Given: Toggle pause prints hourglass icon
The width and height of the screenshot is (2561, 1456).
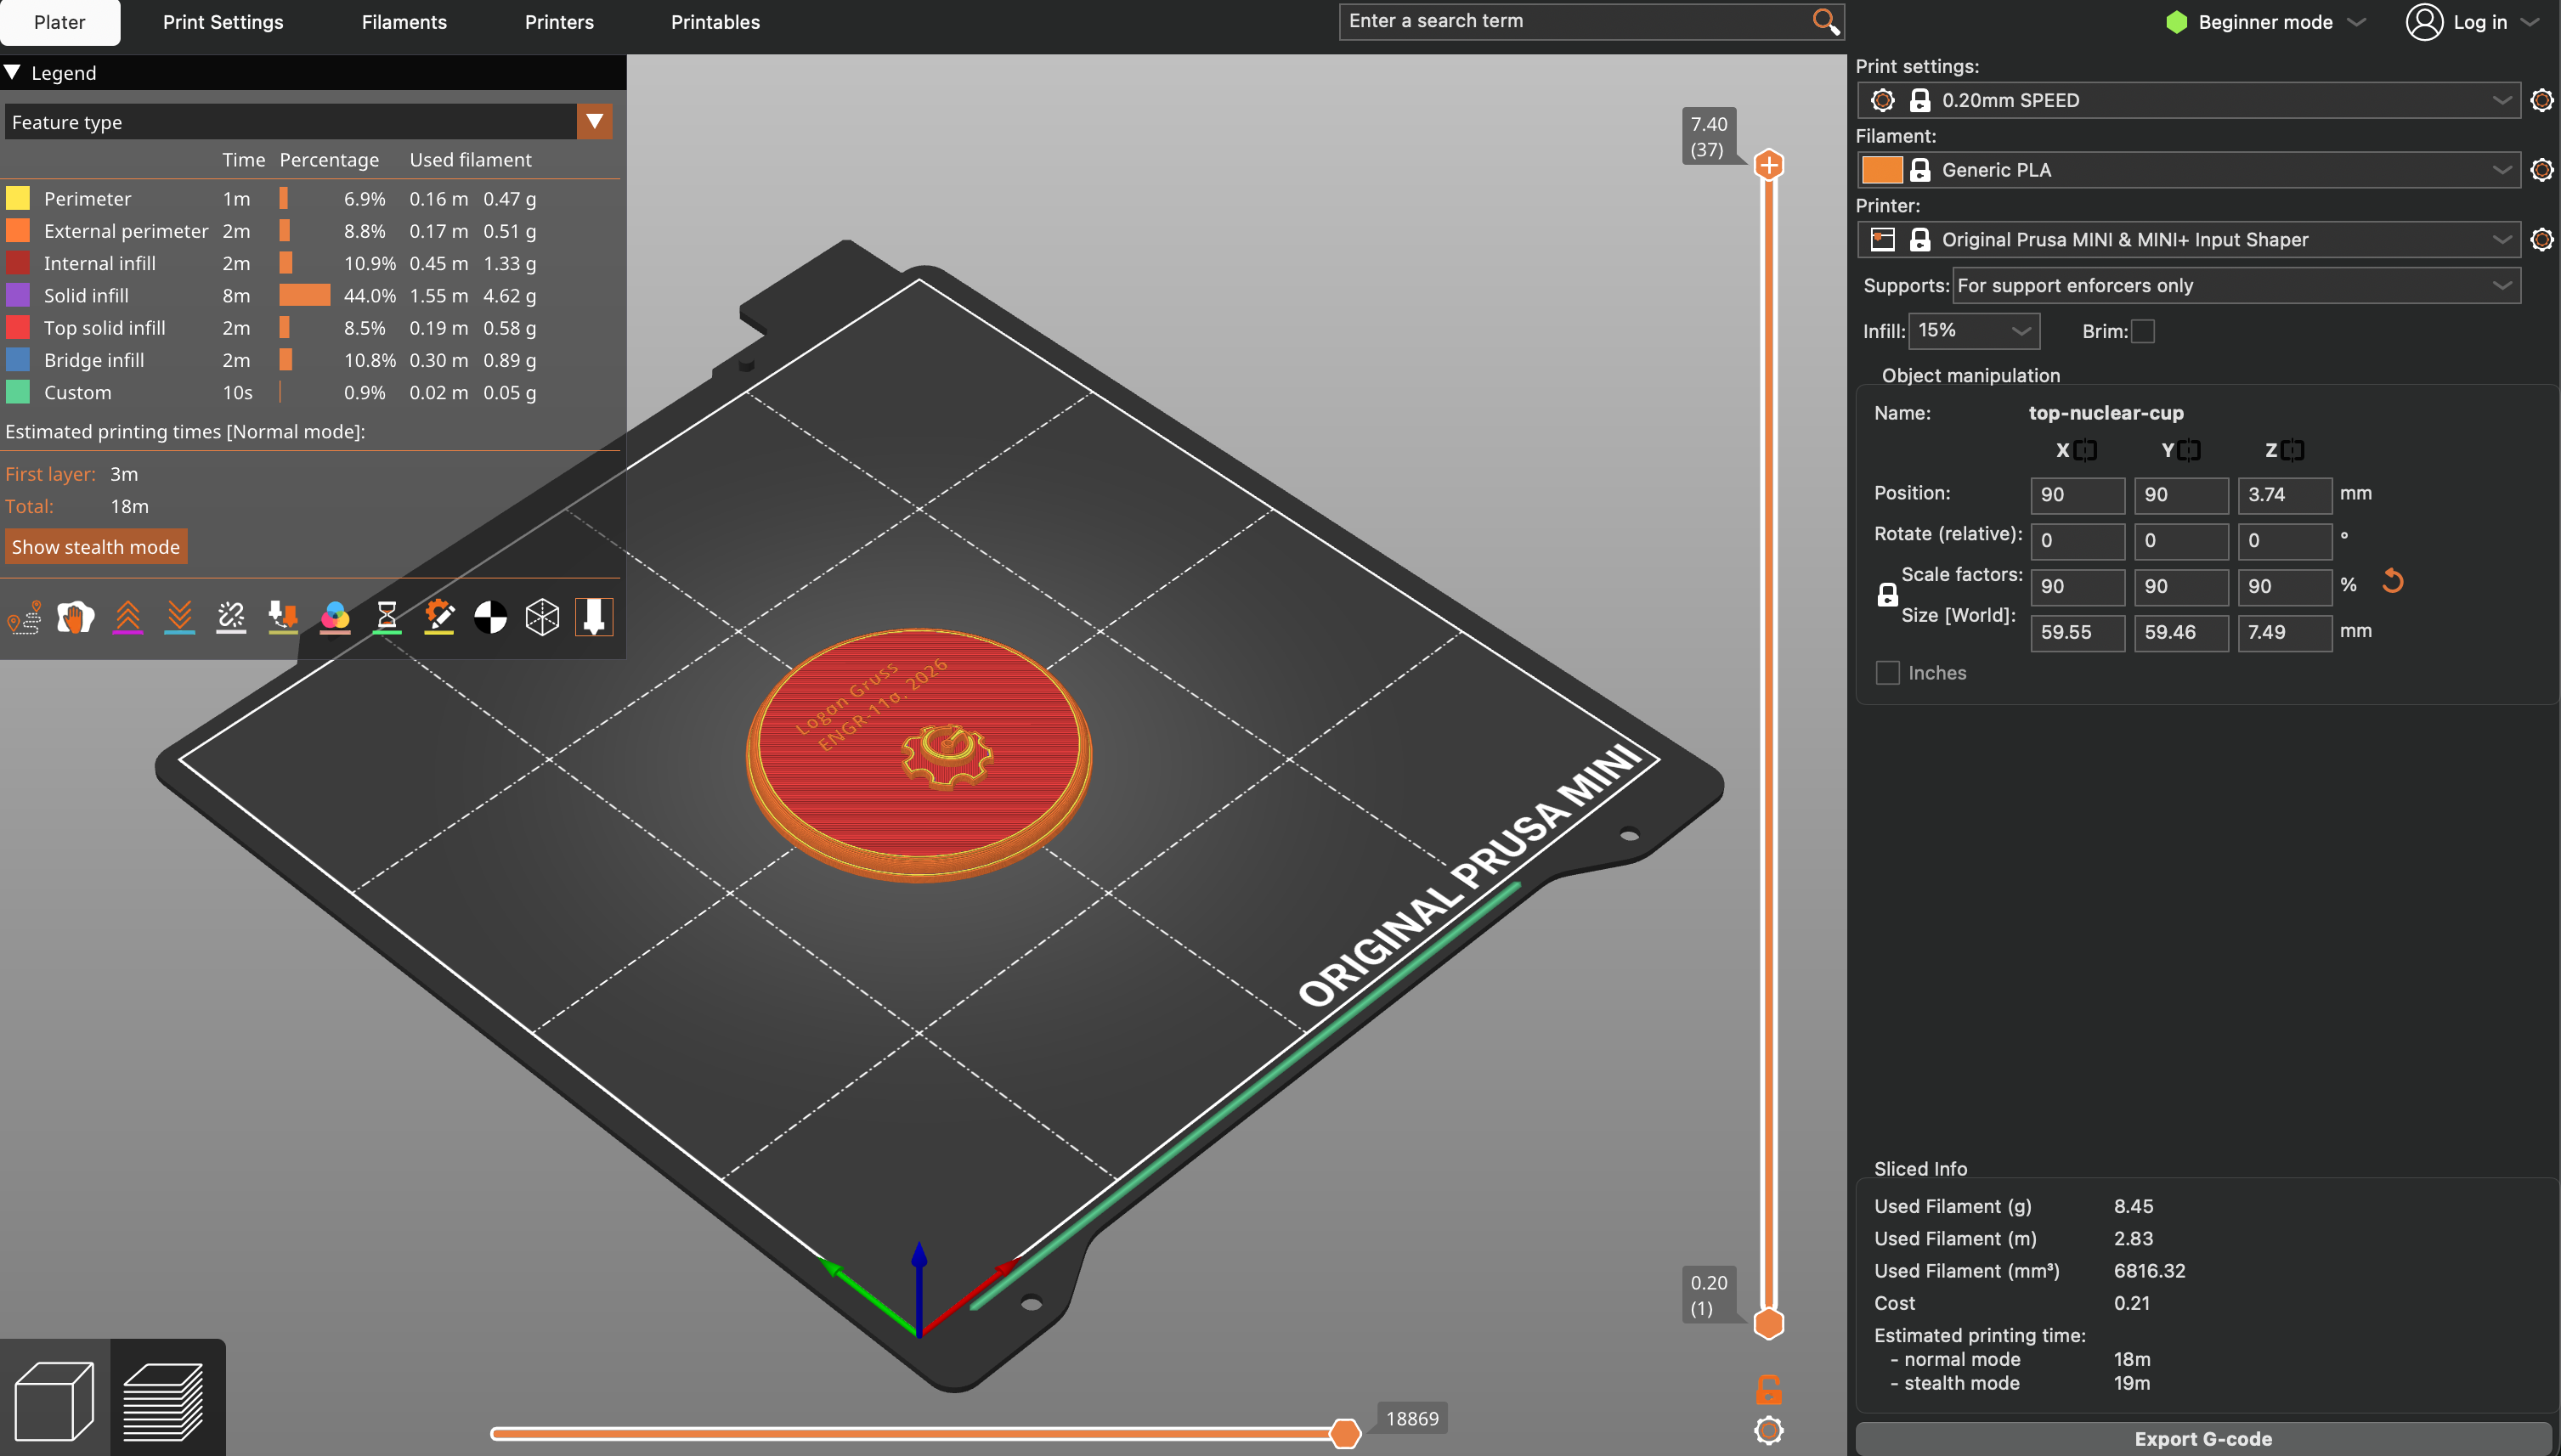Looking at the screenshot, I should (387, 618).
